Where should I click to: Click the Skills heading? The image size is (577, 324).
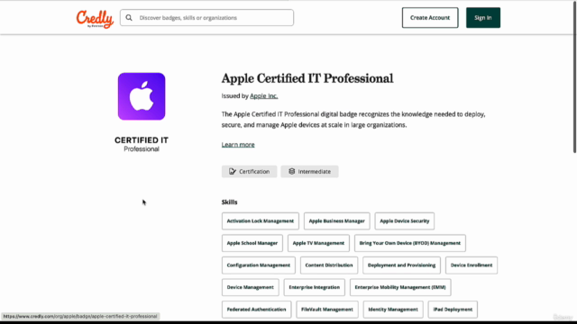click(x=229, y=202)
